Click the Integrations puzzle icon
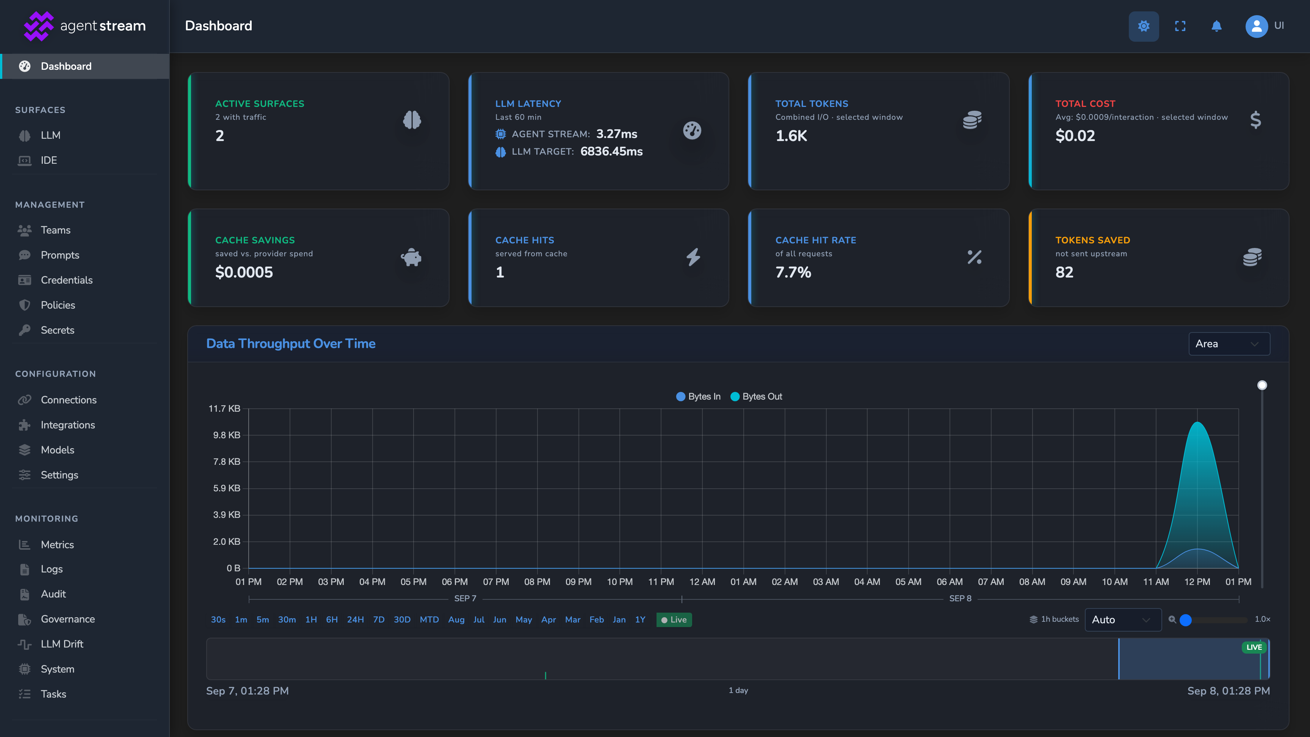 pos(24,425)
